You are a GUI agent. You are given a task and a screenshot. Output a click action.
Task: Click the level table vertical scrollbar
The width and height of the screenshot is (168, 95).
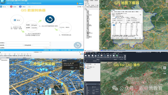(x=142, y=29)
